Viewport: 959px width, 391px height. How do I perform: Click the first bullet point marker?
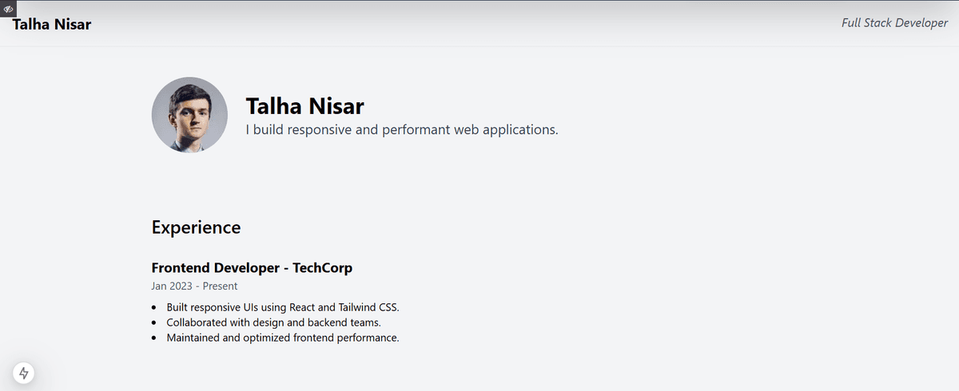pyautogui.click(x=154, y=308)
